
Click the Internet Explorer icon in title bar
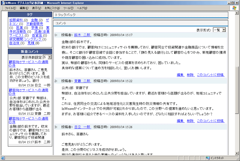point(3,2)
